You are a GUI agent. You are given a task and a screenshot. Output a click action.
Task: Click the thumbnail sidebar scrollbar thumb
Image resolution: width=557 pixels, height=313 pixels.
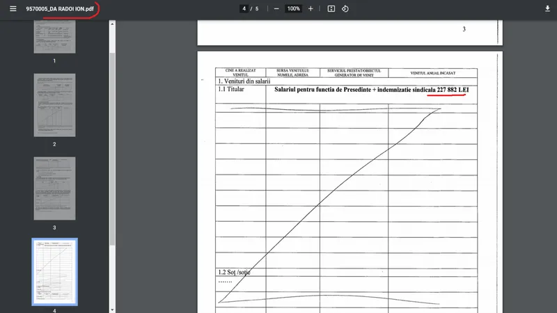pyautogui.click(x=112, y=149)
